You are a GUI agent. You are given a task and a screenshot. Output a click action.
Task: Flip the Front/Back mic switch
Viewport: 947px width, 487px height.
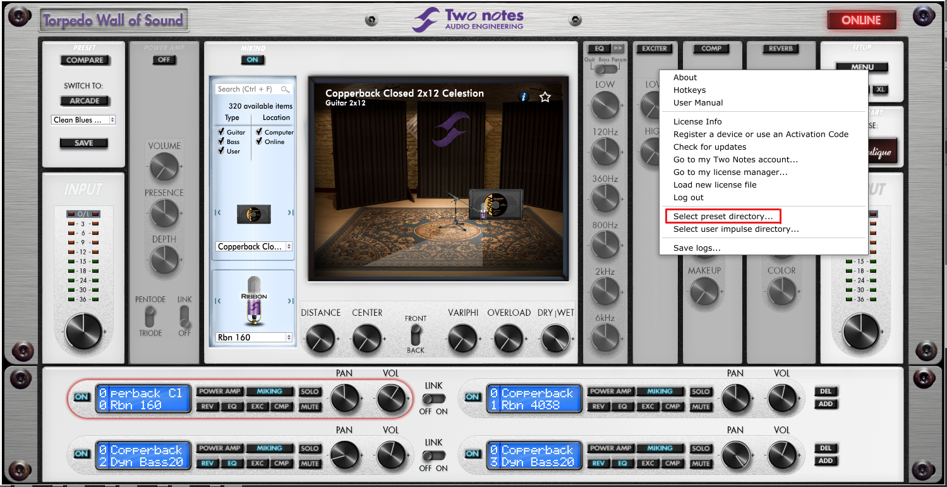point(416,334)
